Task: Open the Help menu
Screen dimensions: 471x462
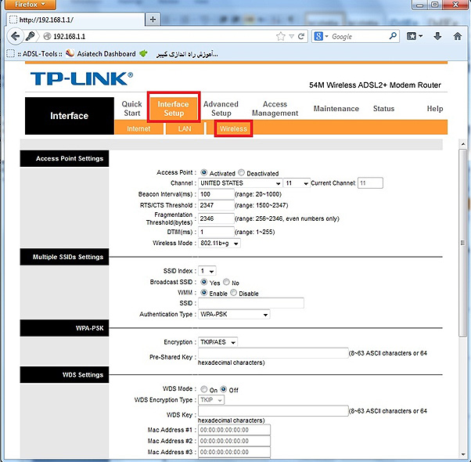Action: [x=435, y=109]
